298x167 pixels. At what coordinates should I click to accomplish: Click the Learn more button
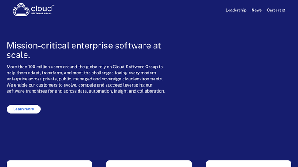[x=24, y=109]
